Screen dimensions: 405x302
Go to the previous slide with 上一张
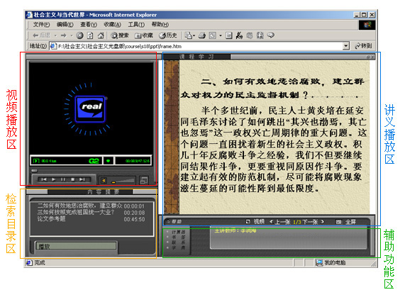[280, 222]
